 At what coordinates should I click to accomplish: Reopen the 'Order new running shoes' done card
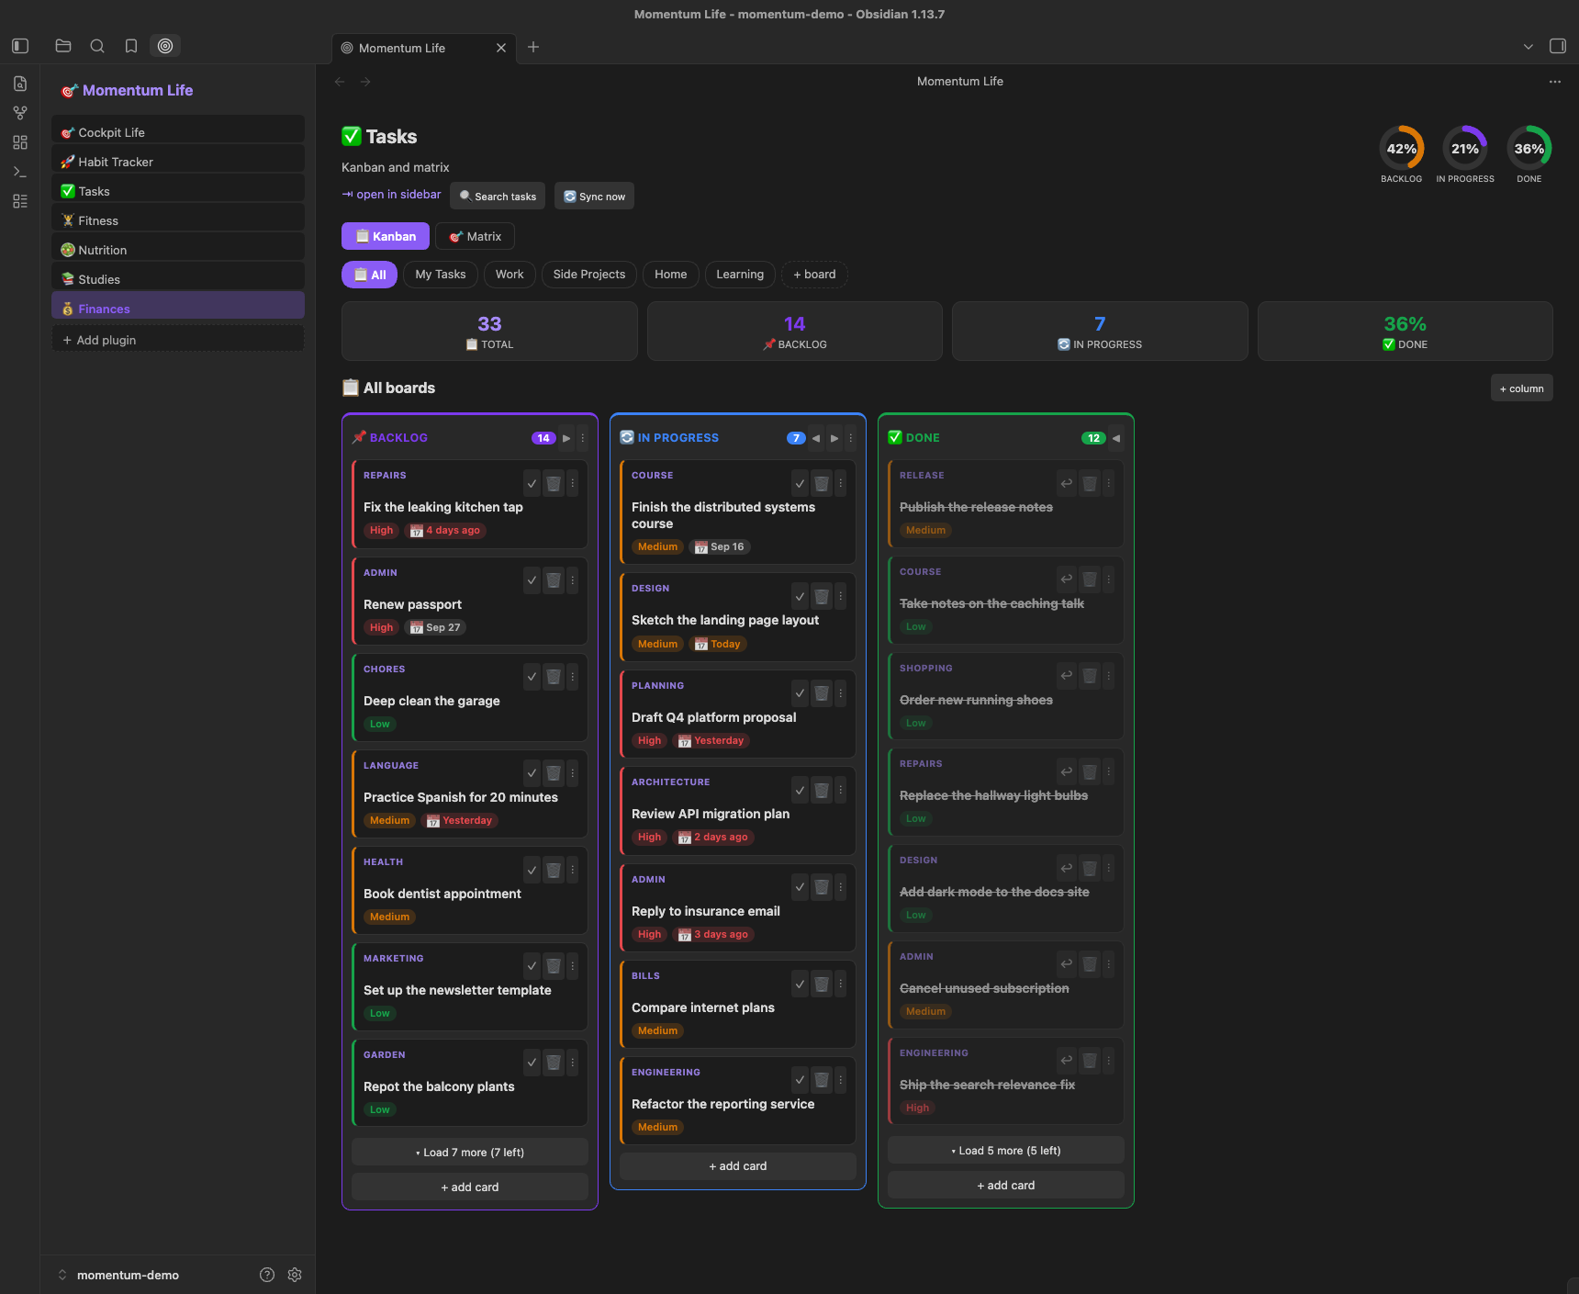(x=1067, y=676)
